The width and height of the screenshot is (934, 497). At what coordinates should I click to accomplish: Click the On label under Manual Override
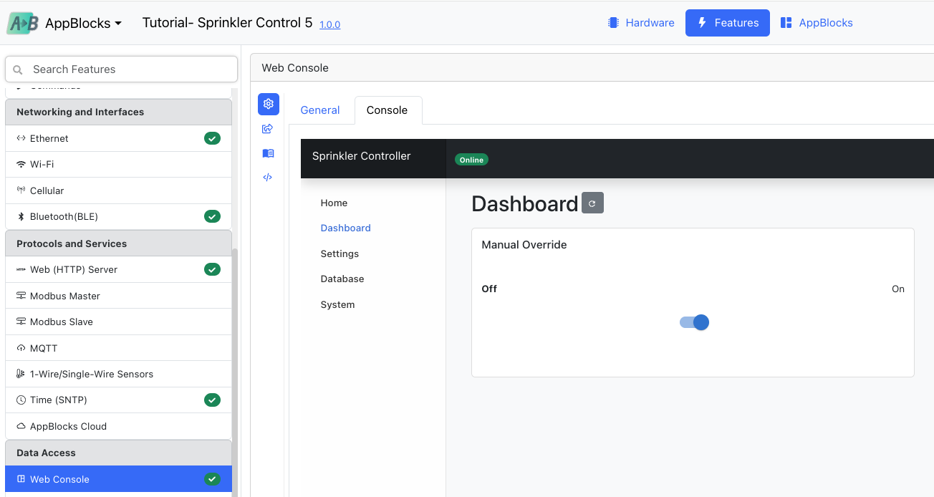pos(898,289)
